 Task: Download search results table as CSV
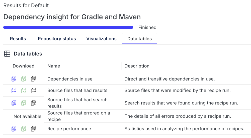[14, 103]
